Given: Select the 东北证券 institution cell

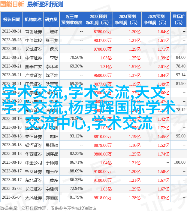Looking at the screenshot, I should click(34, 181).
